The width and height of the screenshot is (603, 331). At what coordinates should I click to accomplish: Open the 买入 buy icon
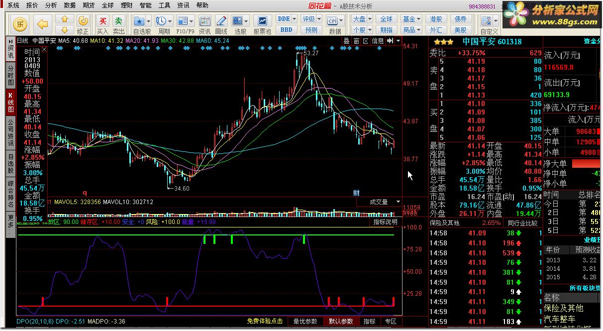point(102,21)
